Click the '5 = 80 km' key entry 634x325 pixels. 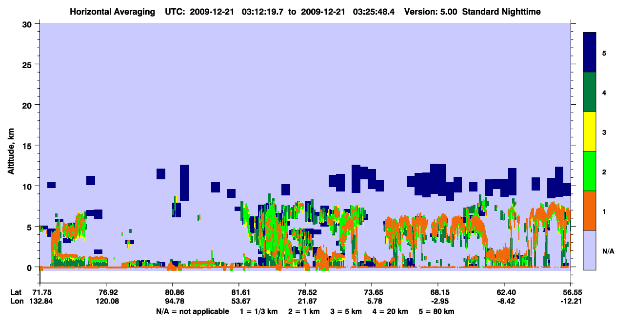436,311
